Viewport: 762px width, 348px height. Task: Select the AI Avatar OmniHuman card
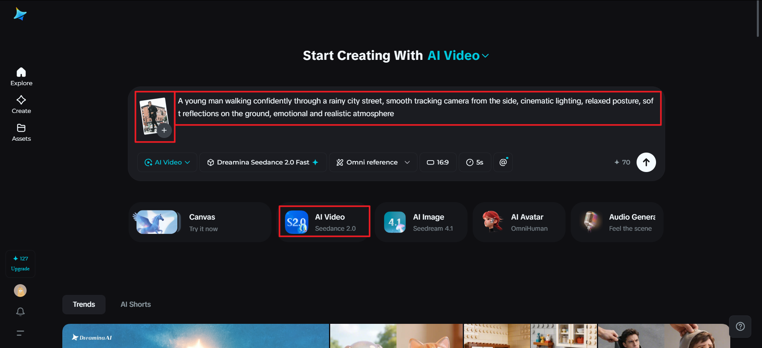click(519, 222)
